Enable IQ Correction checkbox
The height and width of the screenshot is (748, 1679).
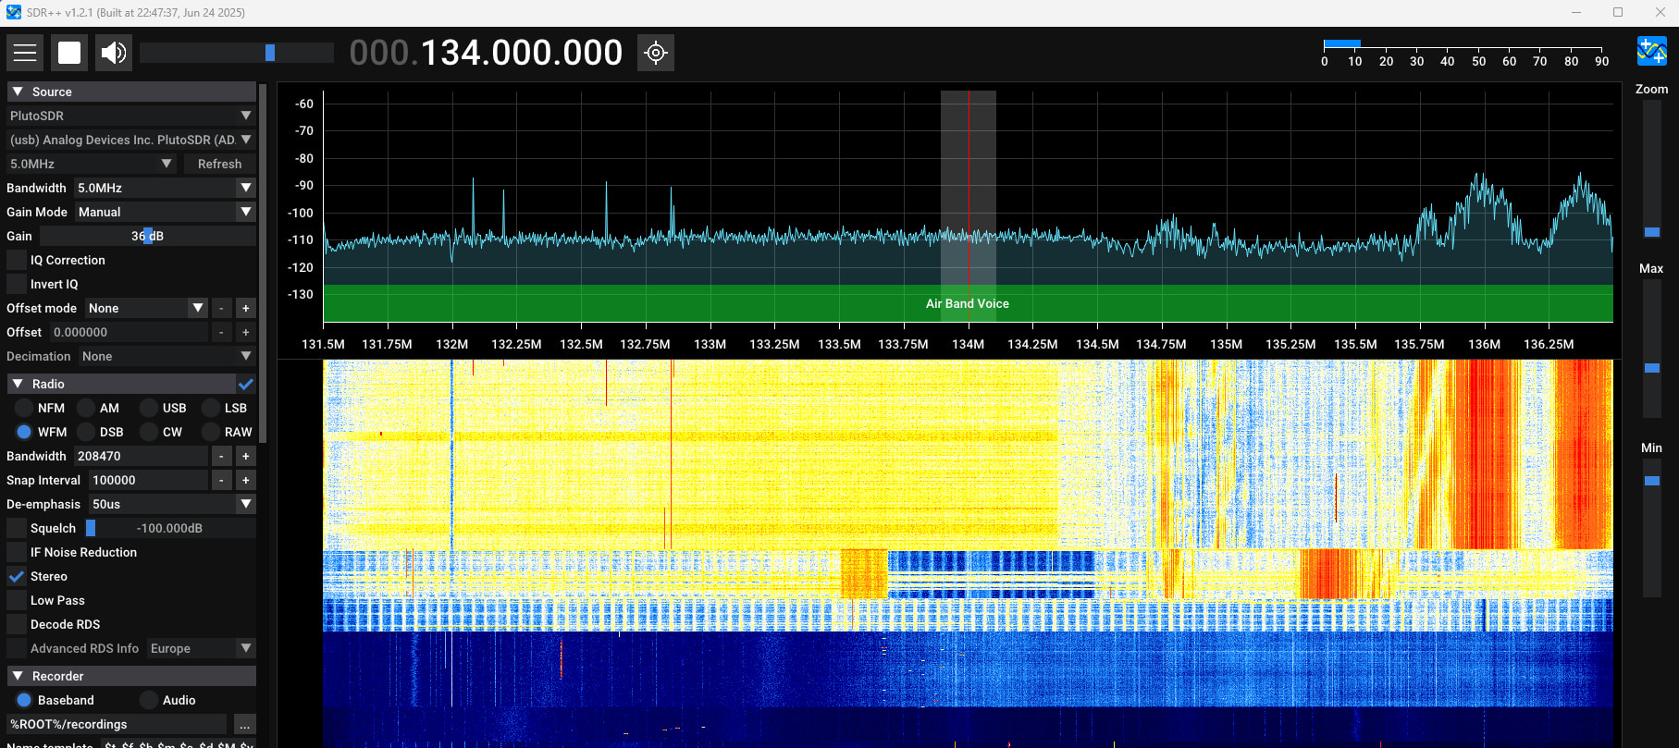tap(17, 260)
